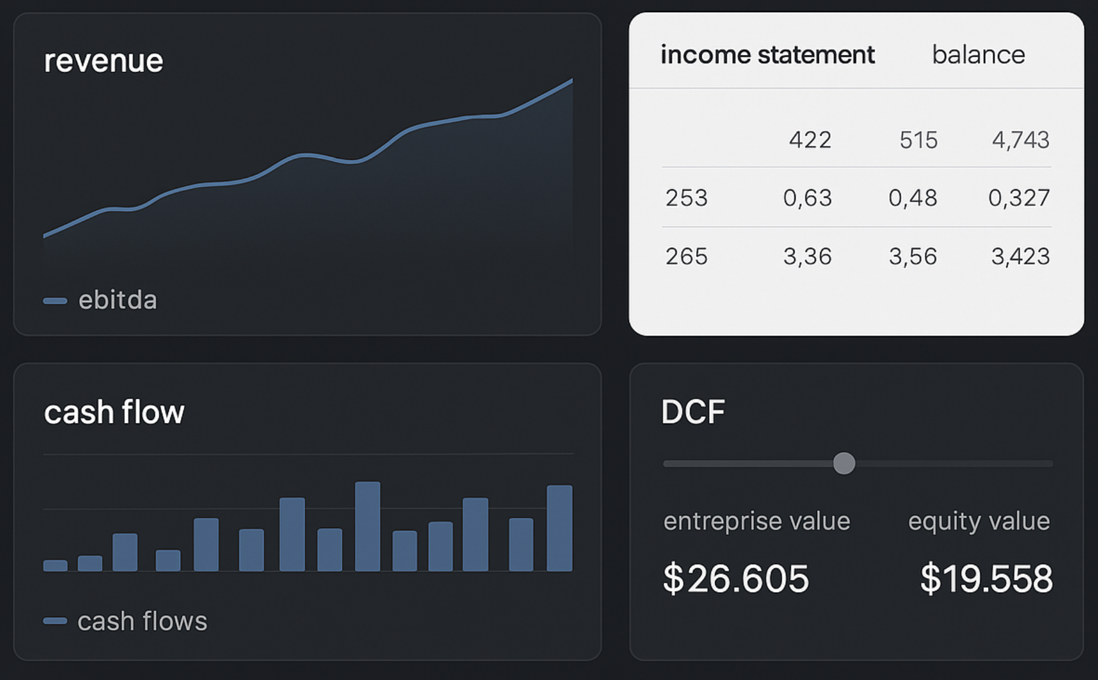Switch to the balance tab
The width and height of the screenshot is (1098, 680).
pyautogui.click(x=978, y=55)
